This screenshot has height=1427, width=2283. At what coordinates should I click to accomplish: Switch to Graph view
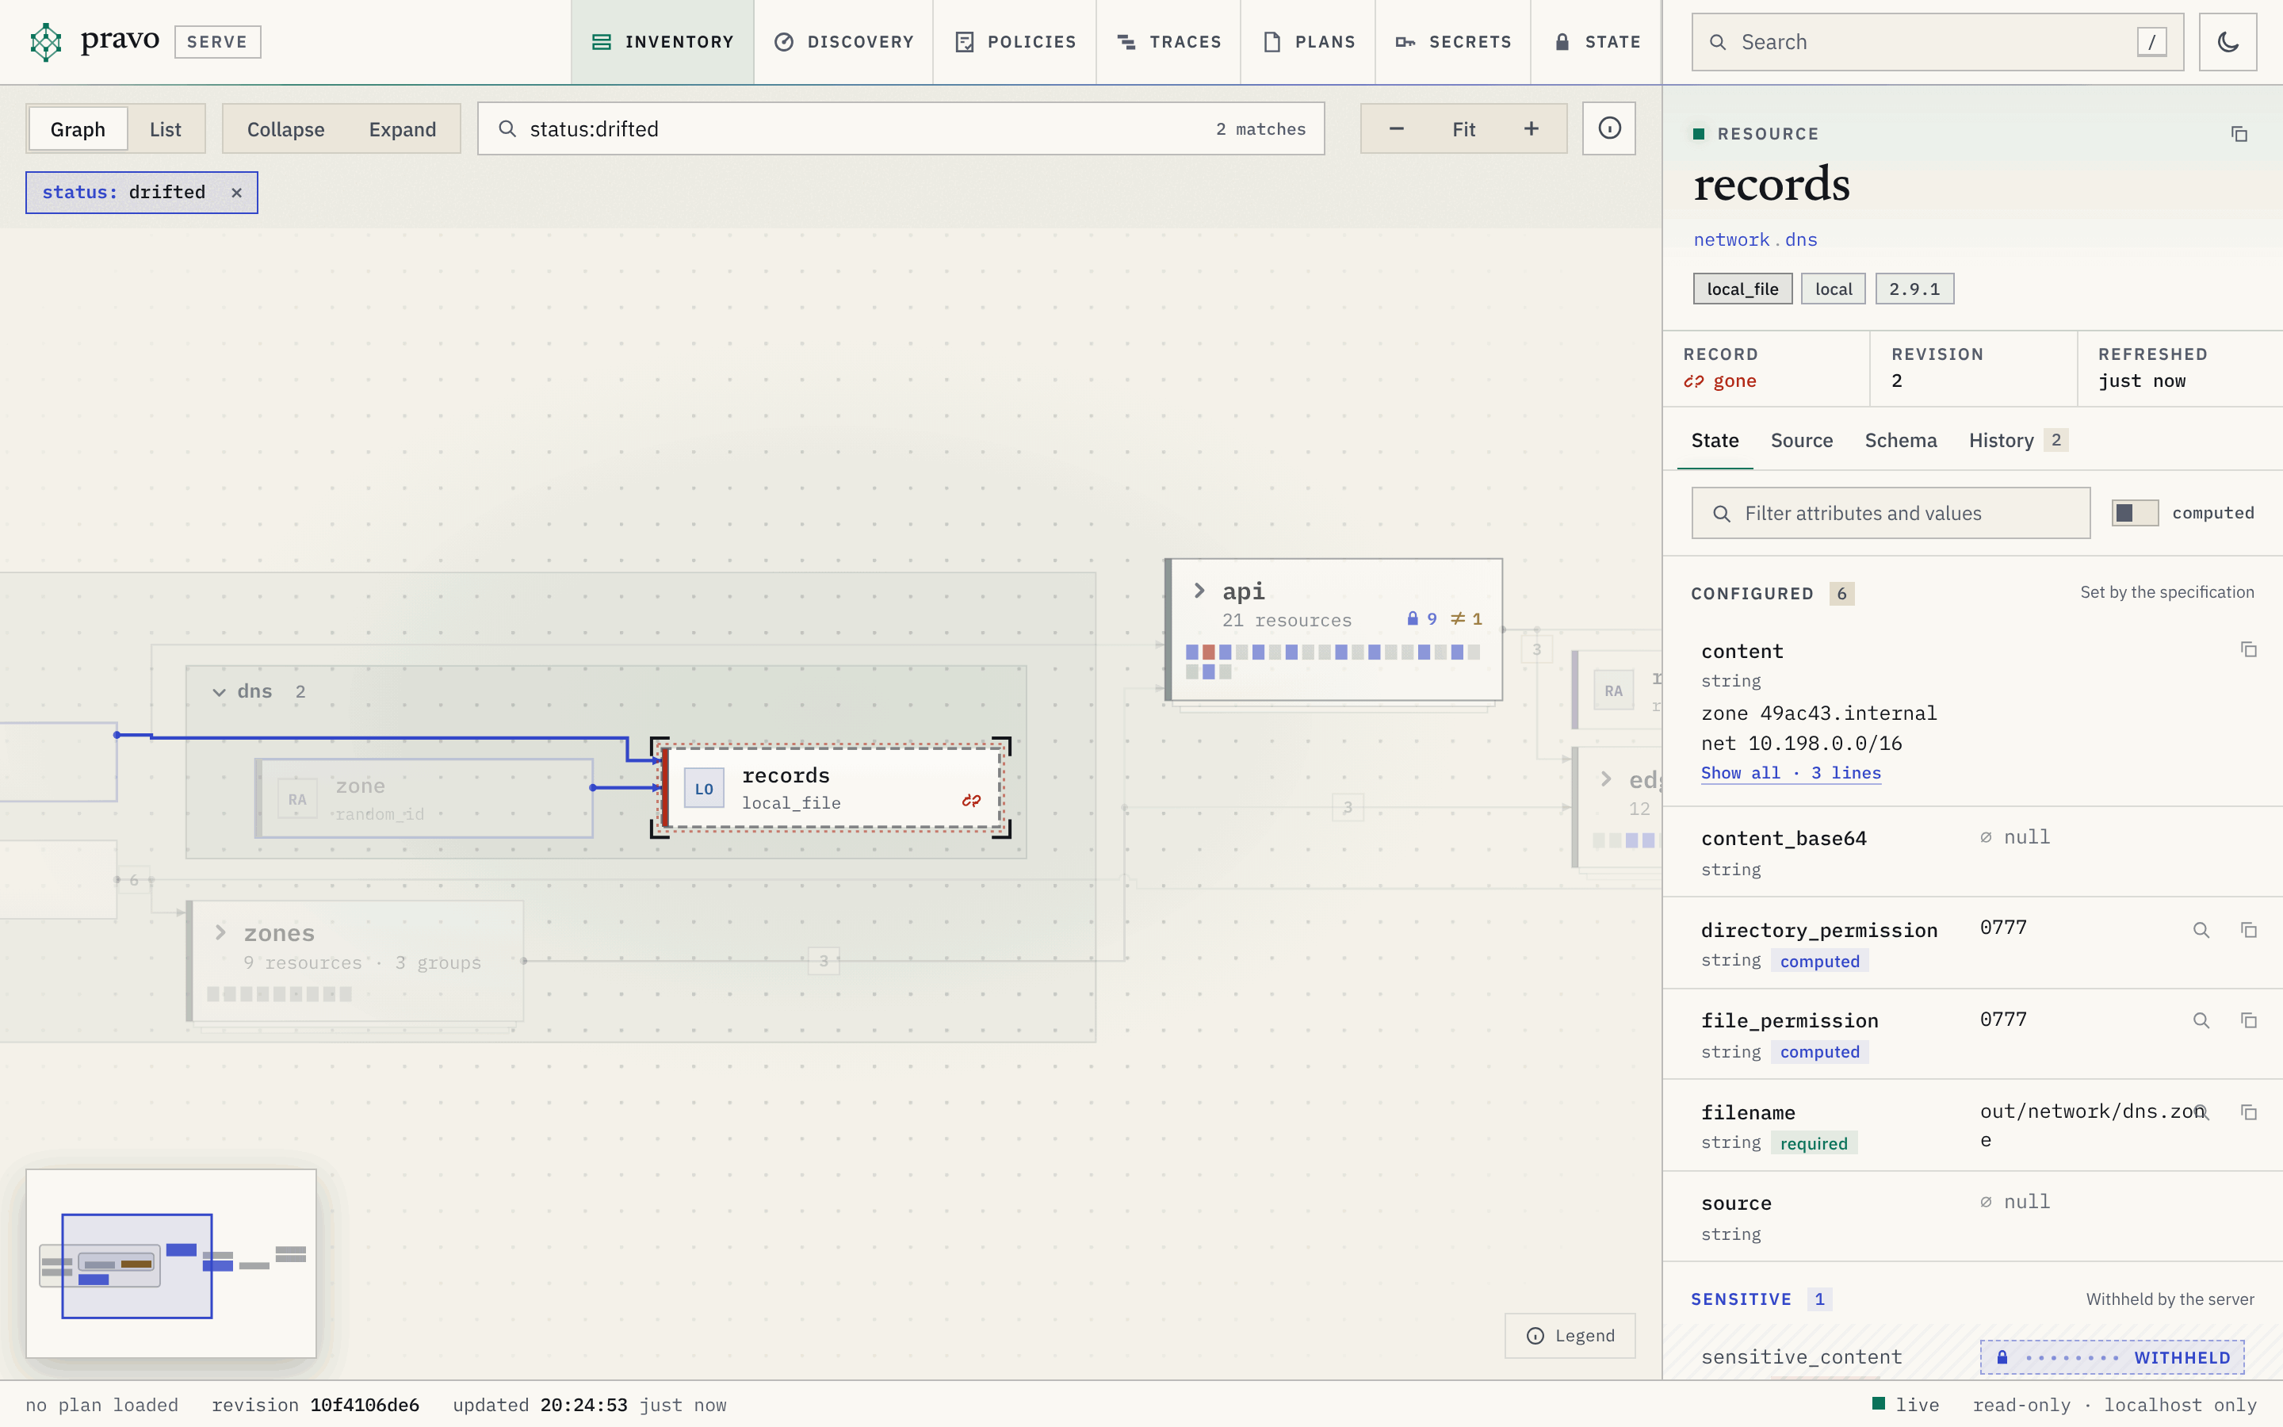tap(78, 128)
